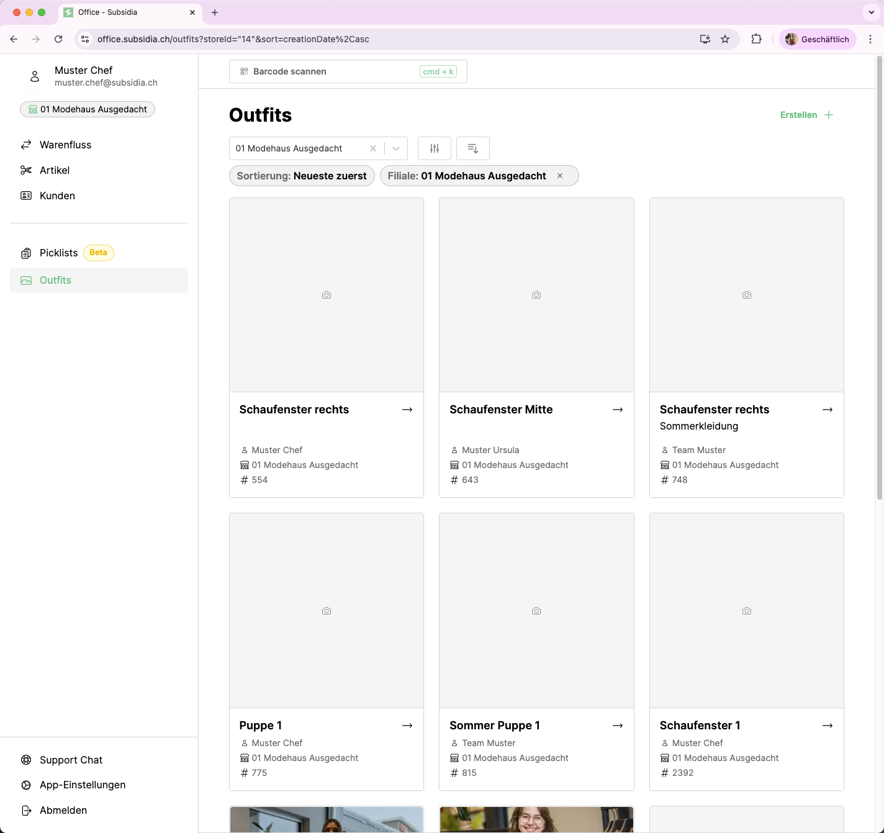
Task: Open the 01 Modehaus Ausgedacht store switcher
Action: tap(88, 109)
